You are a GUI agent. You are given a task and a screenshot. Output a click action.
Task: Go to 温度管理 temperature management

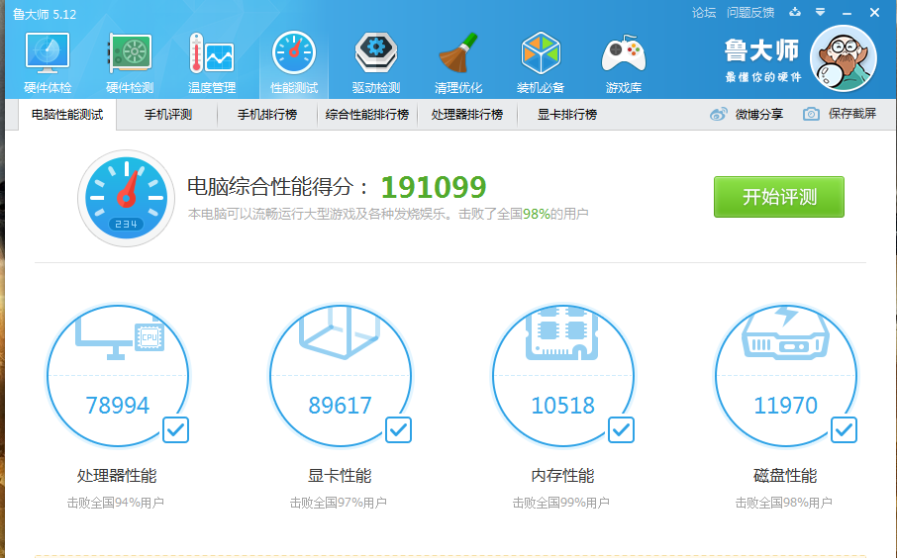(211, 62)
